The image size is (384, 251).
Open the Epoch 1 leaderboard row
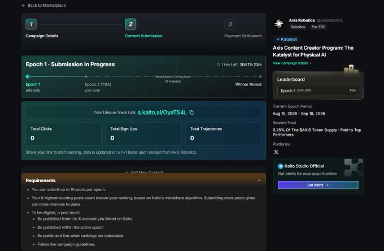[318, 90]
